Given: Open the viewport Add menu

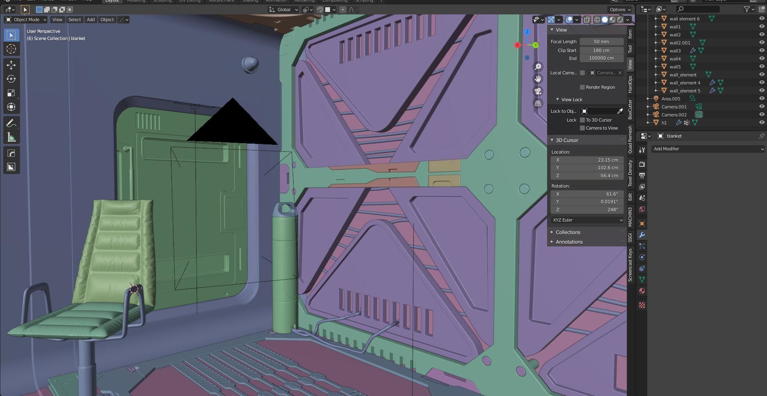Looking at the screenshot, I should 91,20.
